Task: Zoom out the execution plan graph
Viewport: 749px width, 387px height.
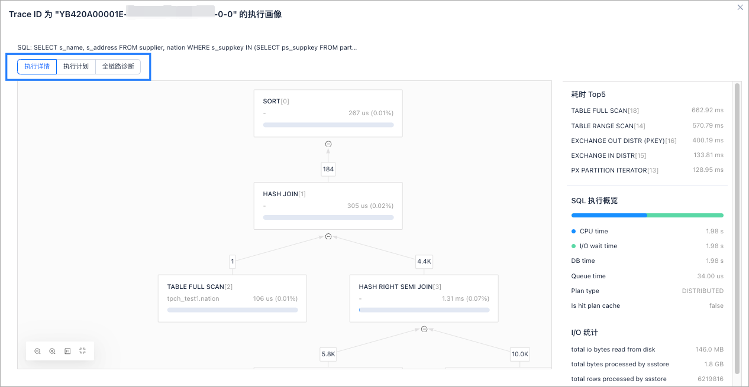Action: pyautogui.click(x=37, y=351)
